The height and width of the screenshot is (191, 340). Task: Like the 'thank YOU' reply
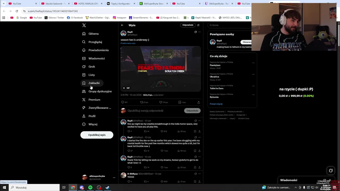[162, 167]
